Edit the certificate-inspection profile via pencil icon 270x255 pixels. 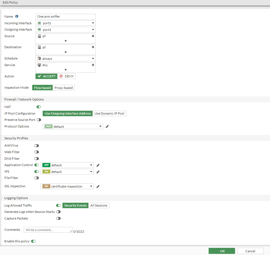(x=98, y=186)
